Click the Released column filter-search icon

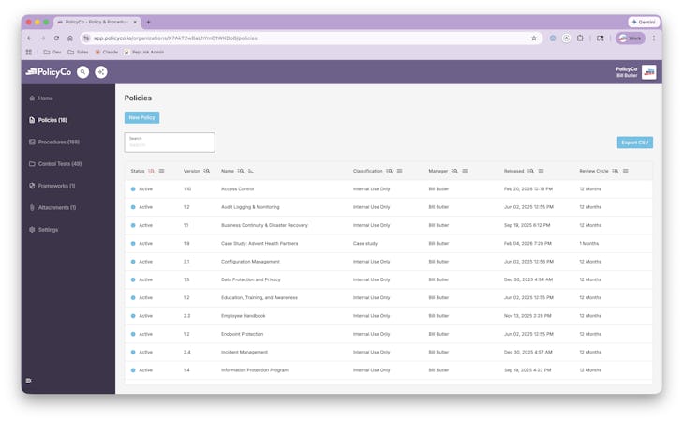530,171
